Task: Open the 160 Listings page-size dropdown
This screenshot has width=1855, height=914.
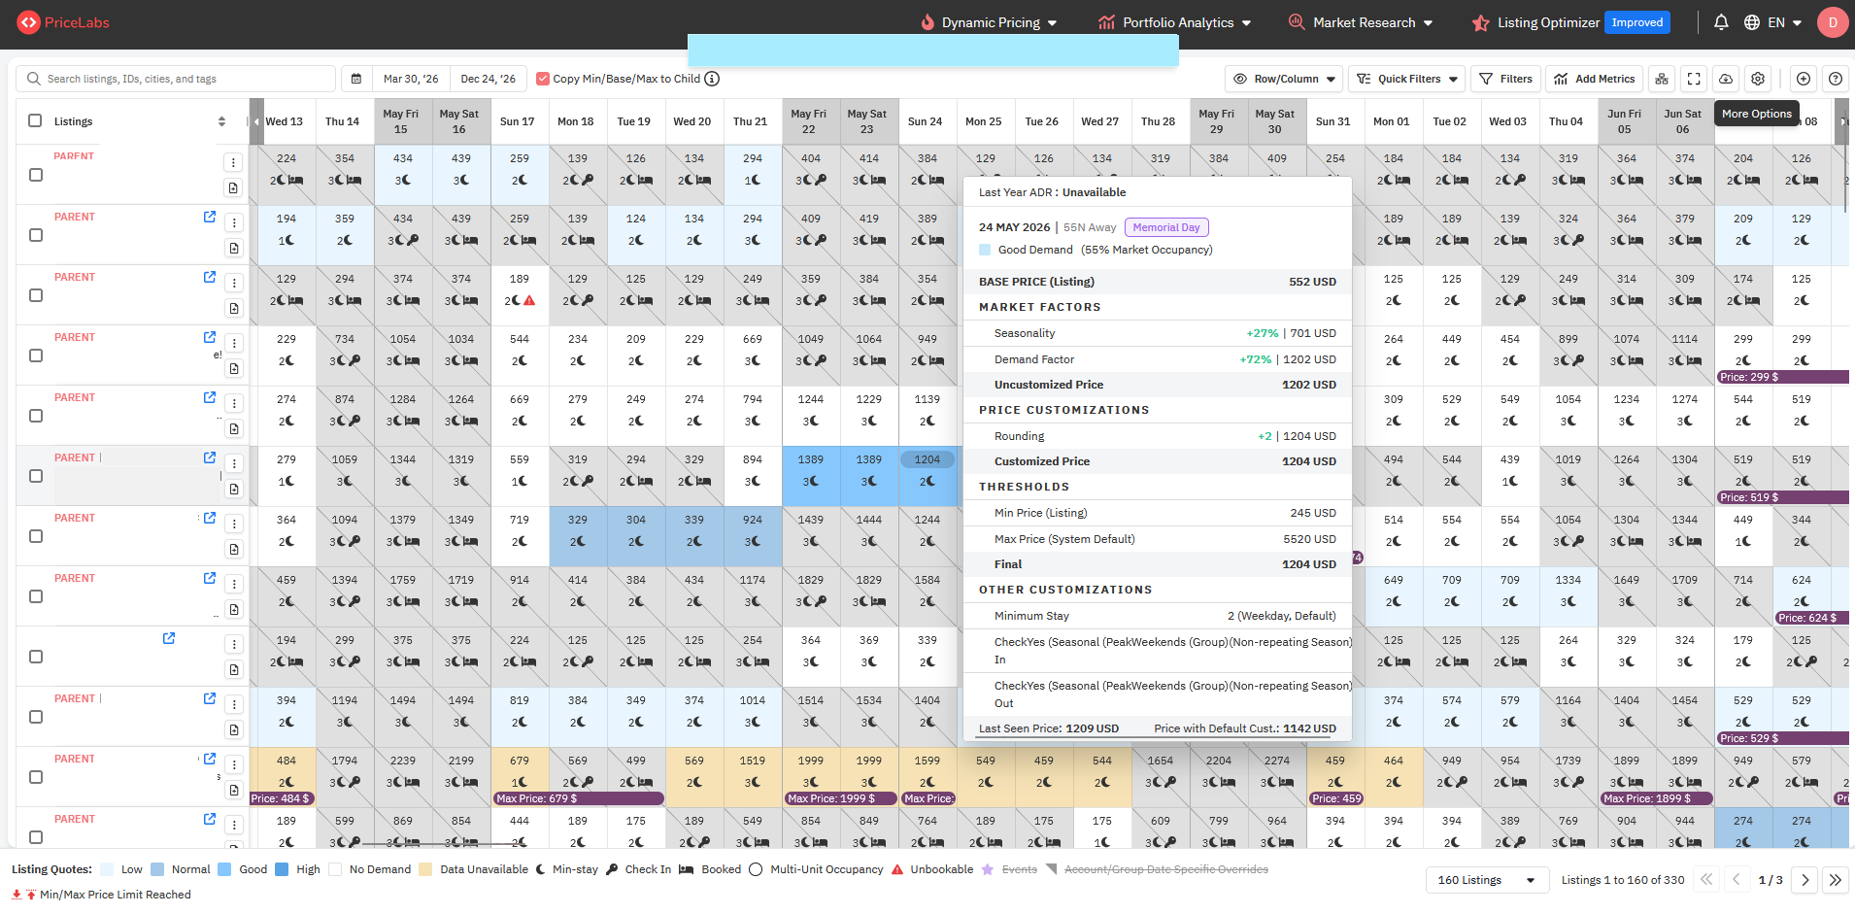Action: [1486, 880]
